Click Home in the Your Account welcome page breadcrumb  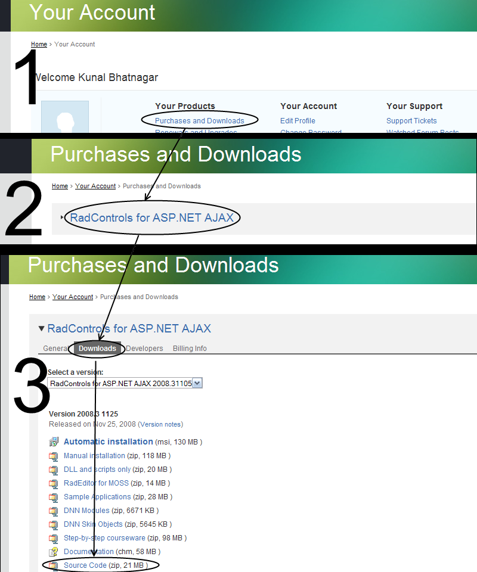point(39,44)
